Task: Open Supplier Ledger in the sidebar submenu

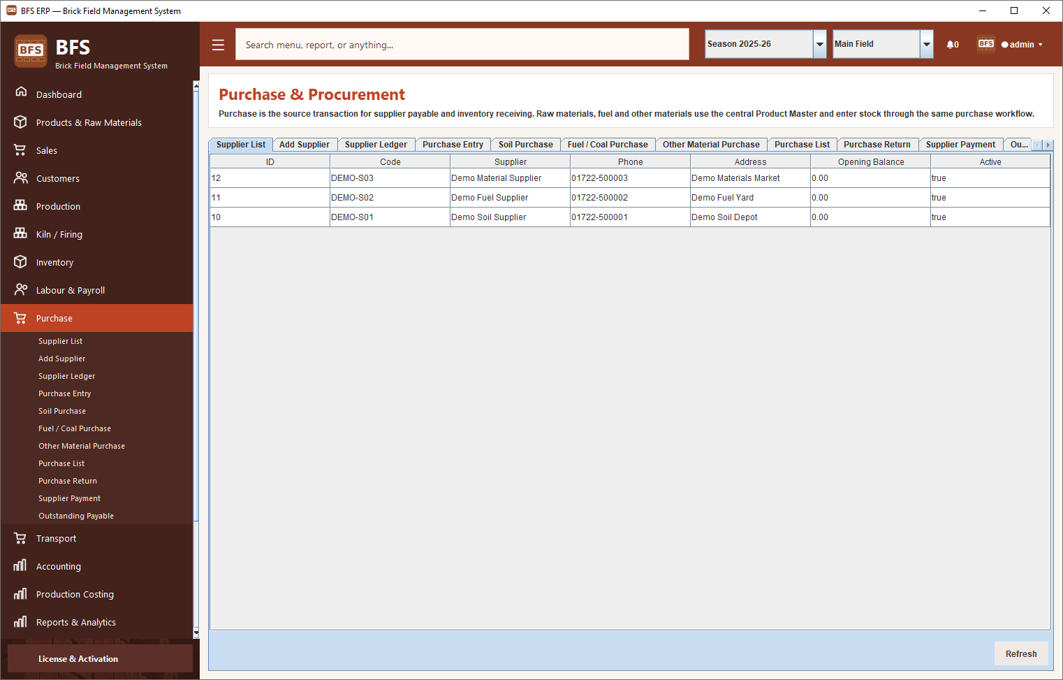Action: click(x=66, y=376)
